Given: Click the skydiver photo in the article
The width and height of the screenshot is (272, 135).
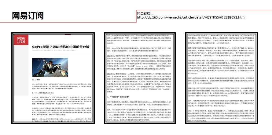Looking at the screenshot, I should click(50, 67).
